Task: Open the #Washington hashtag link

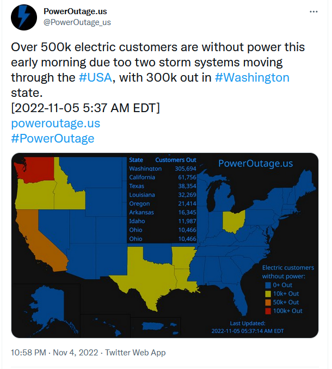Action: [252, 77]
